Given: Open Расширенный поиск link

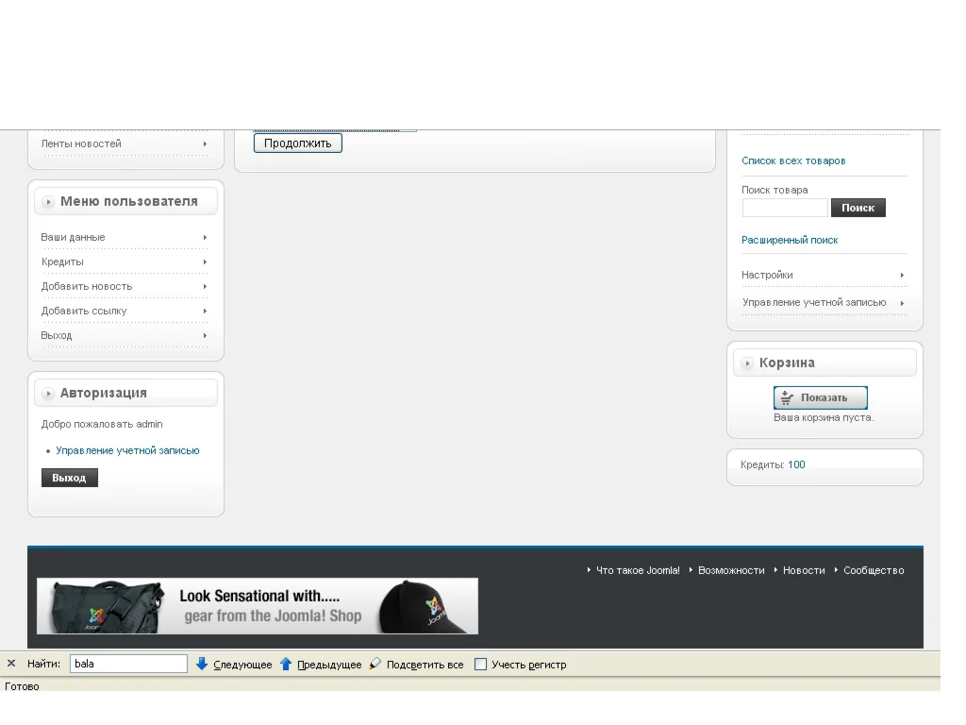Looking at the screenshot, I should tap(790, 241).
